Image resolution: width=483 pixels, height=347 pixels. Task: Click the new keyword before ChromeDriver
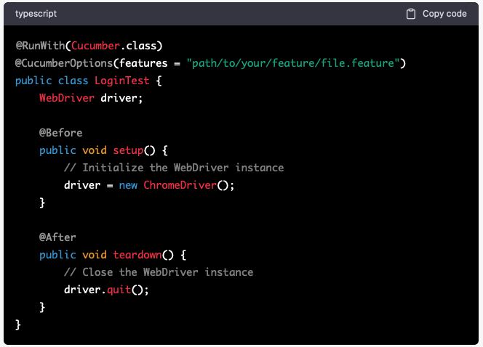point(127,185)
